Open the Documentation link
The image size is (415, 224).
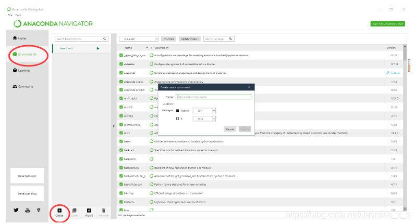pos(27,176)
